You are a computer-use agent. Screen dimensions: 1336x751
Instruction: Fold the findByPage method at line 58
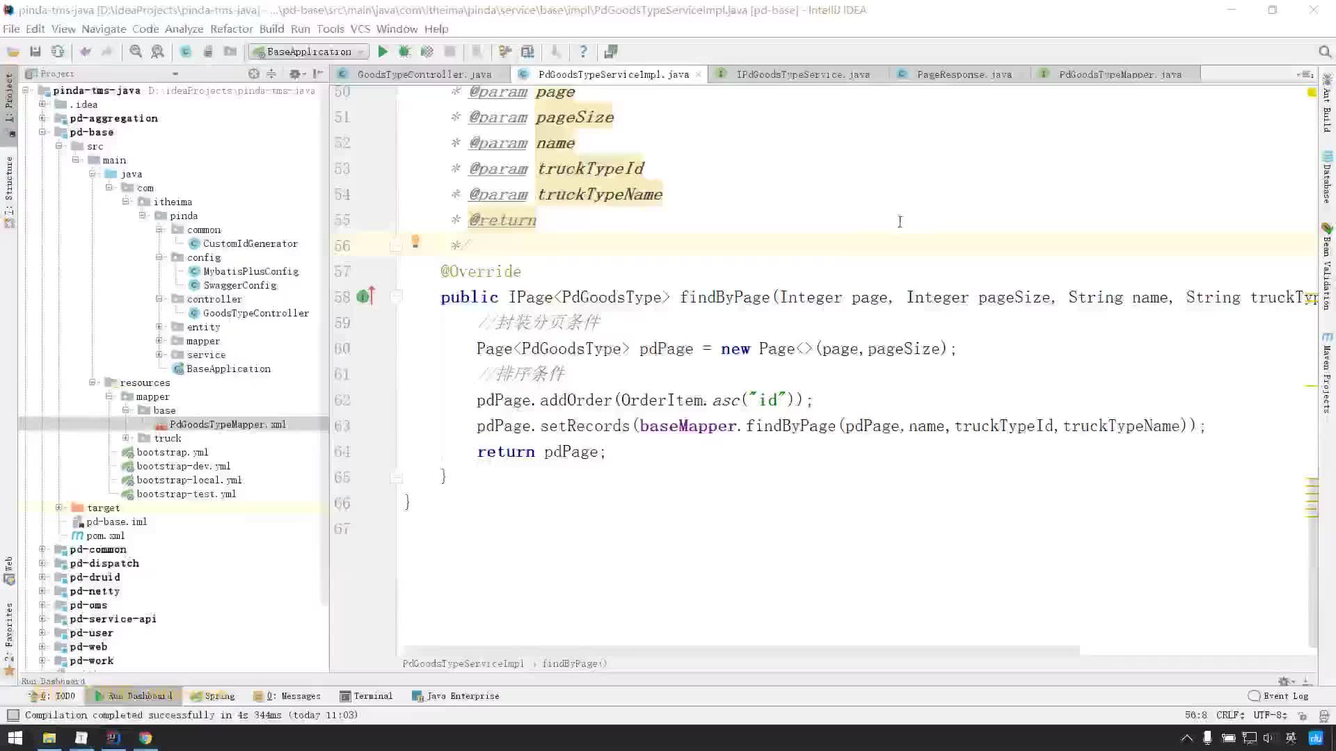396,297
